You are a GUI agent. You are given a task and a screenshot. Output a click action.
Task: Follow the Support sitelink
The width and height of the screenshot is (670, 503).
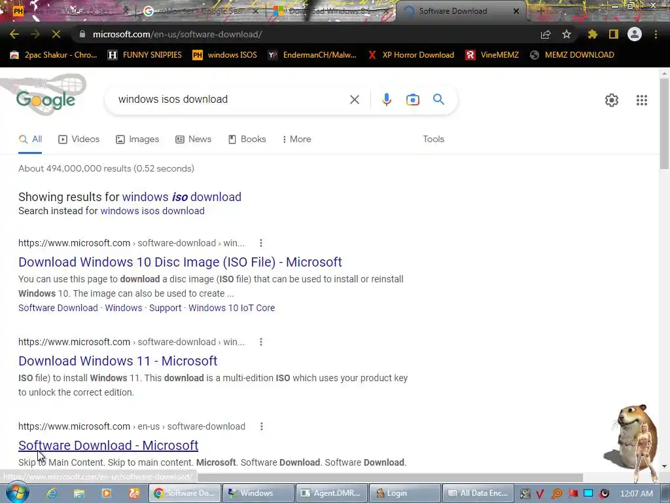165,308
